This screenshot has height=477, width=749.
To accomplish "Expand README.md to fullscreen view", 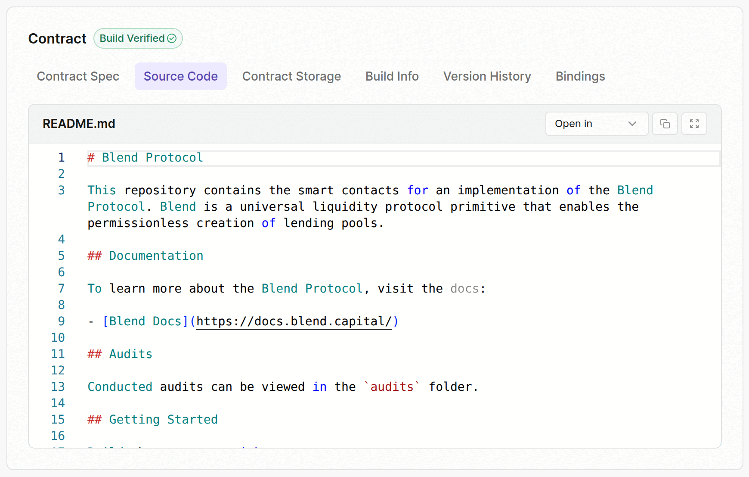I will pos(694,124).
